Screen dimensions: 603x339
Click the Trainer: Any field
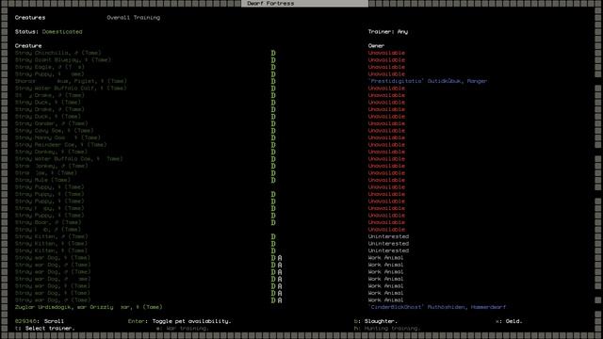pyautogui.click(x=387, y=32)
